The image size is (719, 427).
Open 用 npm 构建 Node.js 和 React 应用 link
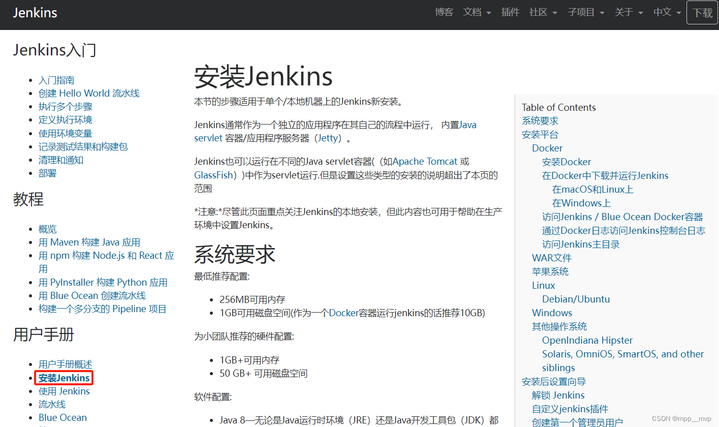[106, 262]
